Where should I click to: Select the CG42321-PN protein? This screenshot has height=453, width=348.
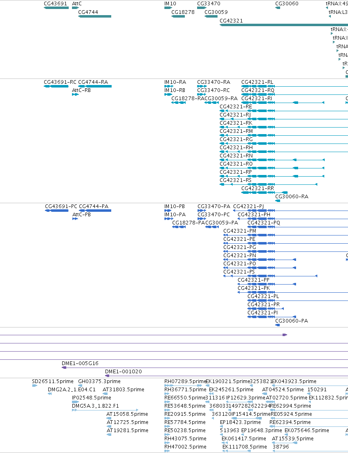point(240,256)
